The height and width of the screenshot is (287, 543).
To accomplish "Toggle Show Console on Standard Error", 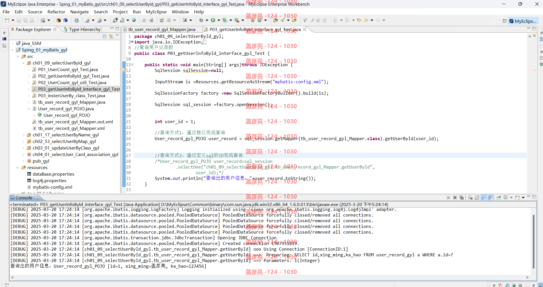I will coord(490,197).
